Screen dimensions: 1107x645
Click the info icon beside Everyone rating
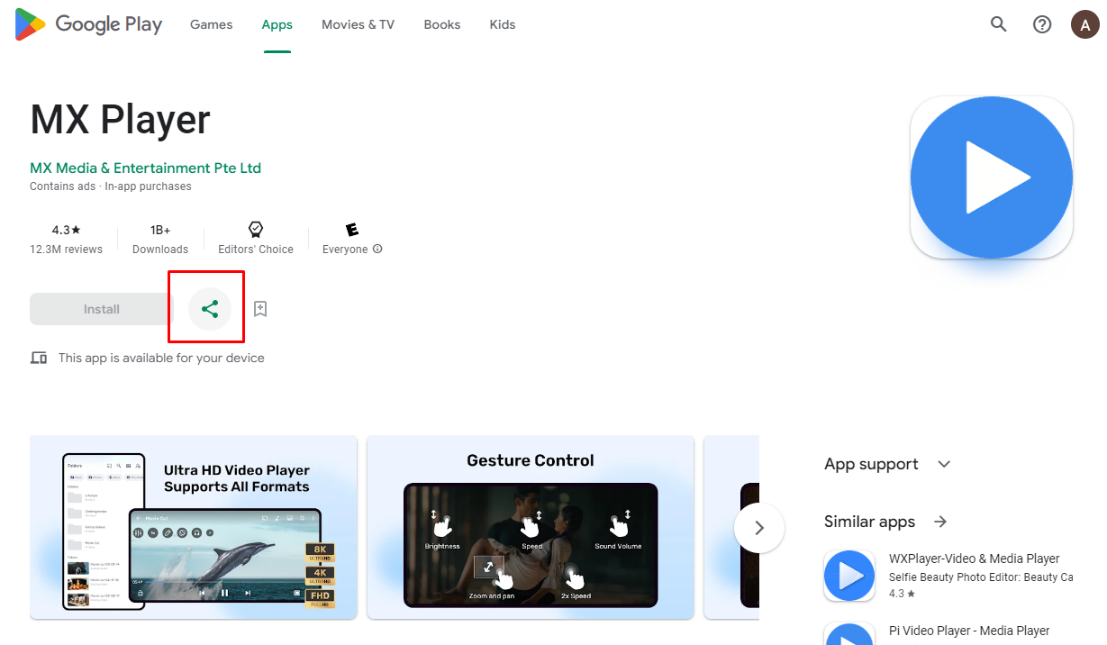coord(377,250)
